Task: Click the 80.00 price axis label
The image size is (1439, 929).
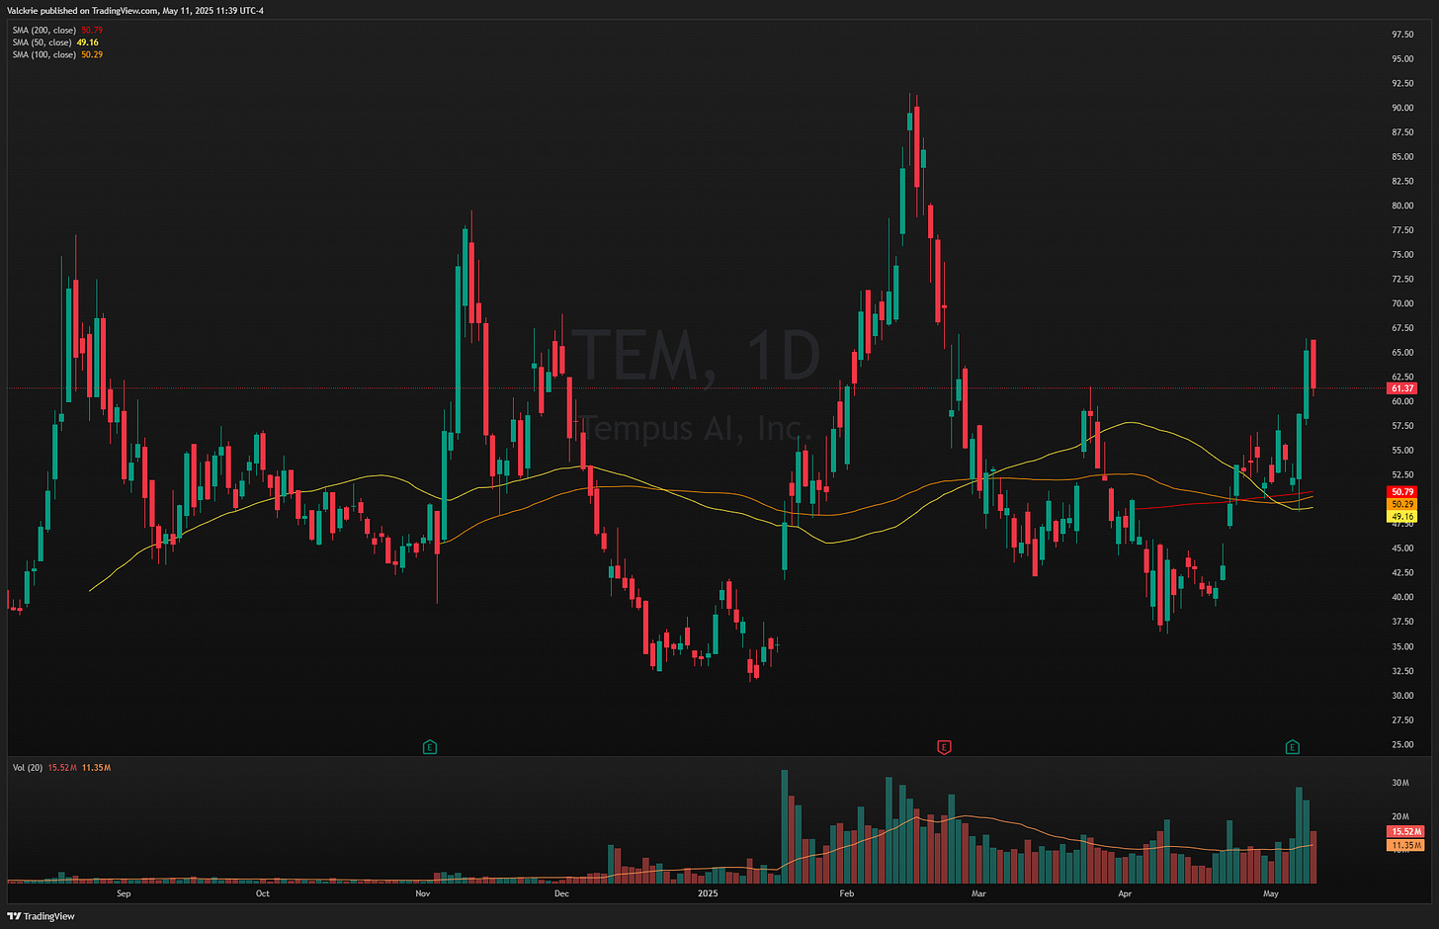Action: point(1402,206)
